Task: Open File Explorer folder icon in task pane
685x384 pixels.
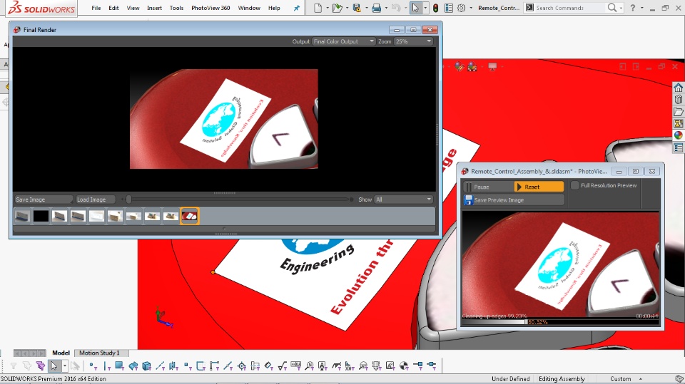Action: (678, 112)
